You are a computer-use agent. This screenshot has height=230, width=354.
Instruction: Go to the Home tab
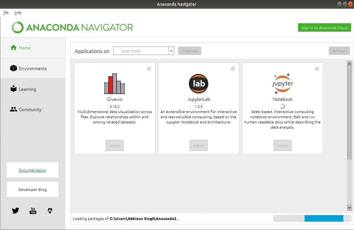pyautogui.click(x=33, y=47)
